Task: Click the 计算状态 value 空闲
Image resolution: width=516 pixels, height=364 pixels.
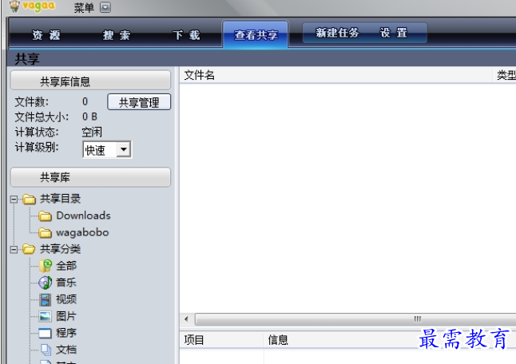Action: point(92,133)
